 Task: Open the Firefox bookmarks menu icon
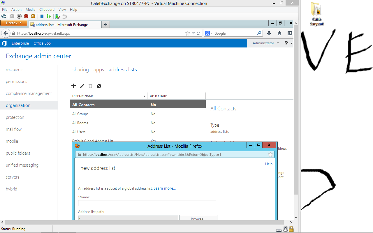[x=290, y=33]
